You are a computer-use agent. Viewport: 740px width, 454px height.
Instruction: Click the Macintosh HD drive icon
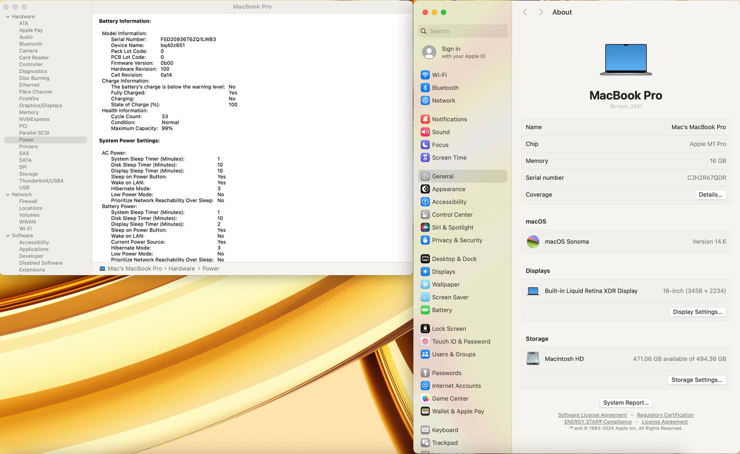[533, 358]
